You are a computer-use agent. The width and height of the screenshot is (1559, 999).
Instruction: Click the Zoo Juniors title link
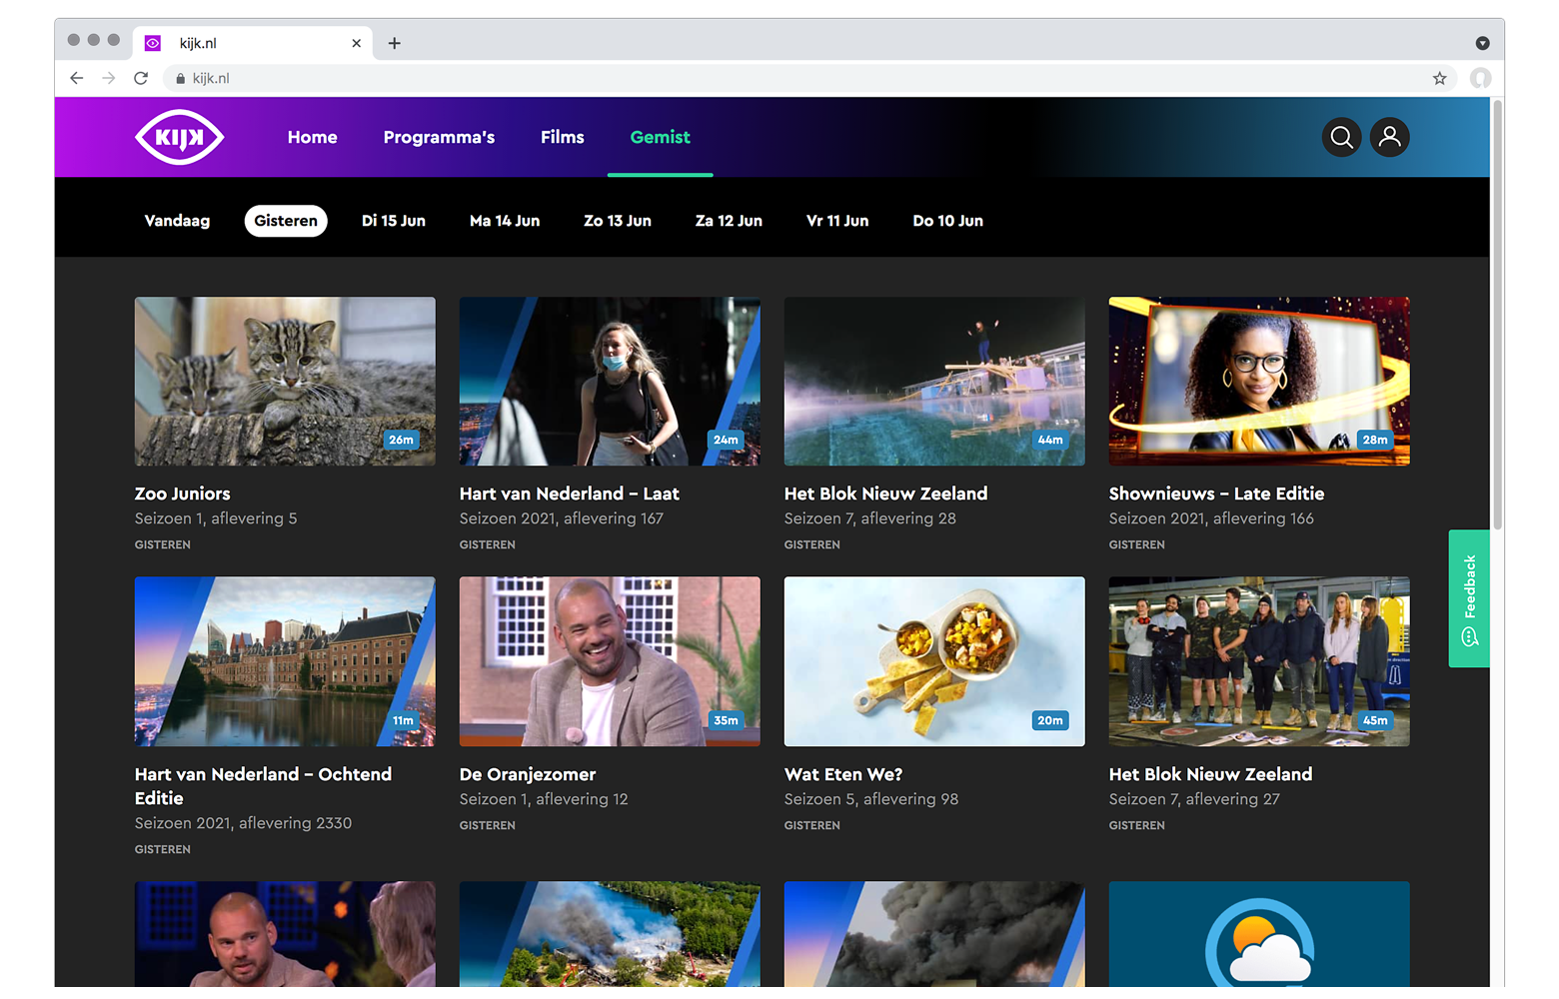point(183,494)
